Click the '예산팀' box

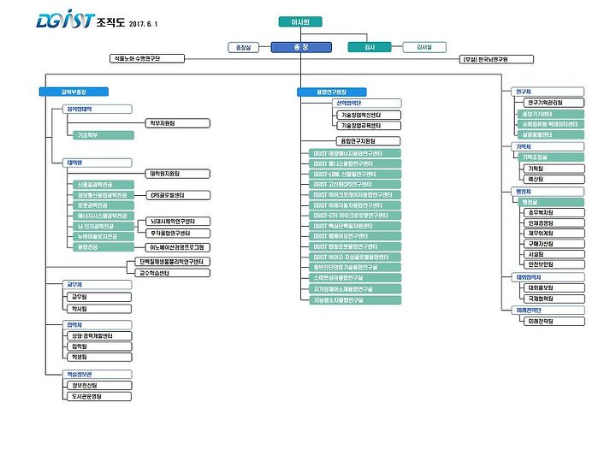pyautogui.click(x=554, y=179)
